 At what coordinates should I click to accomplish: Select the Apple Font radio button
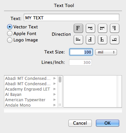tap(10, 33)
